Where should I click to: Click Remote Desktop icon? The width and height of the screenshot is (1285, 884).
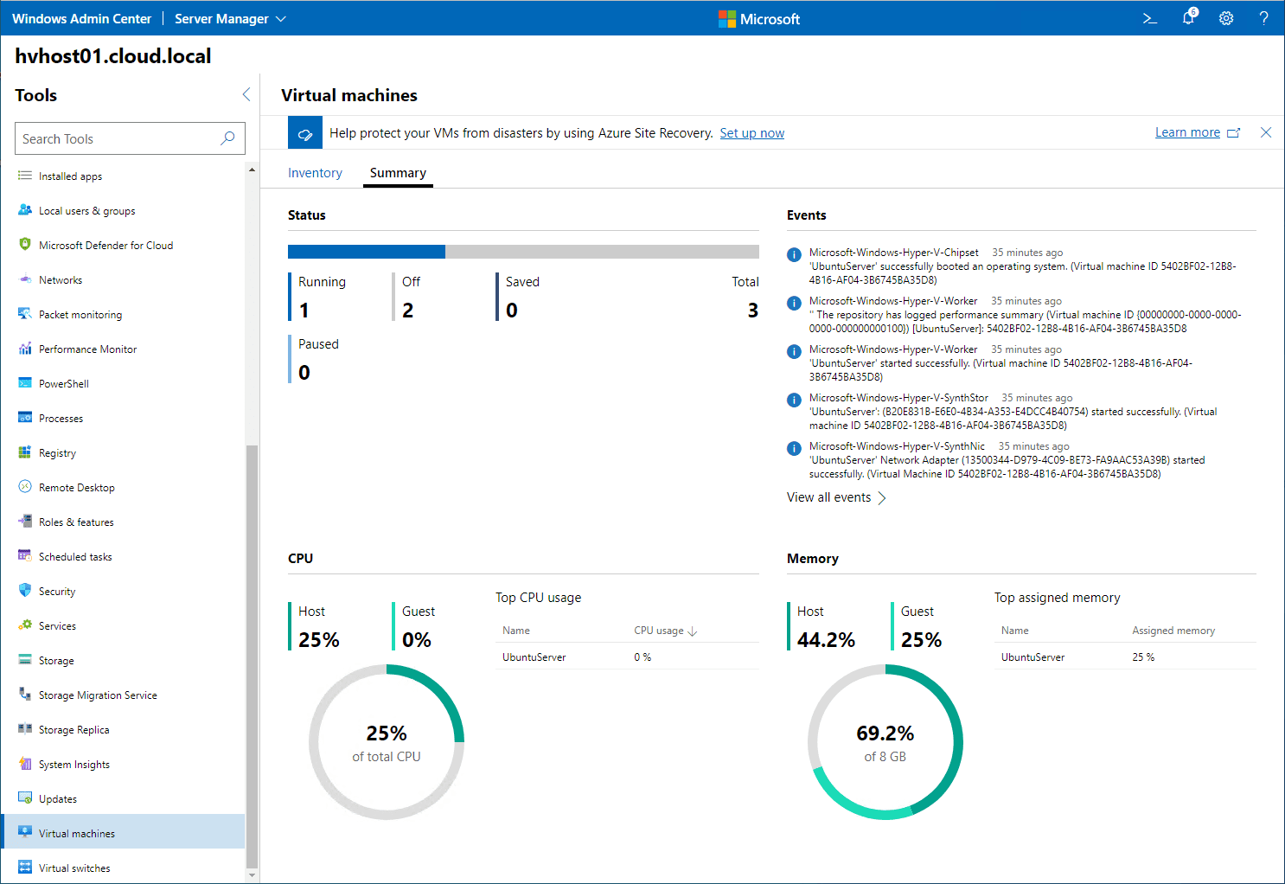point(25,487)
